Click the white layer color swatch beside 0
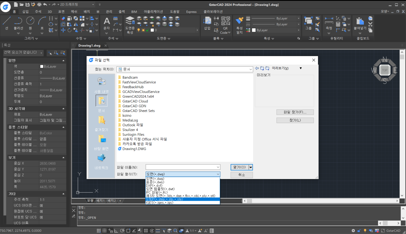406x234 pixels. 152,30
